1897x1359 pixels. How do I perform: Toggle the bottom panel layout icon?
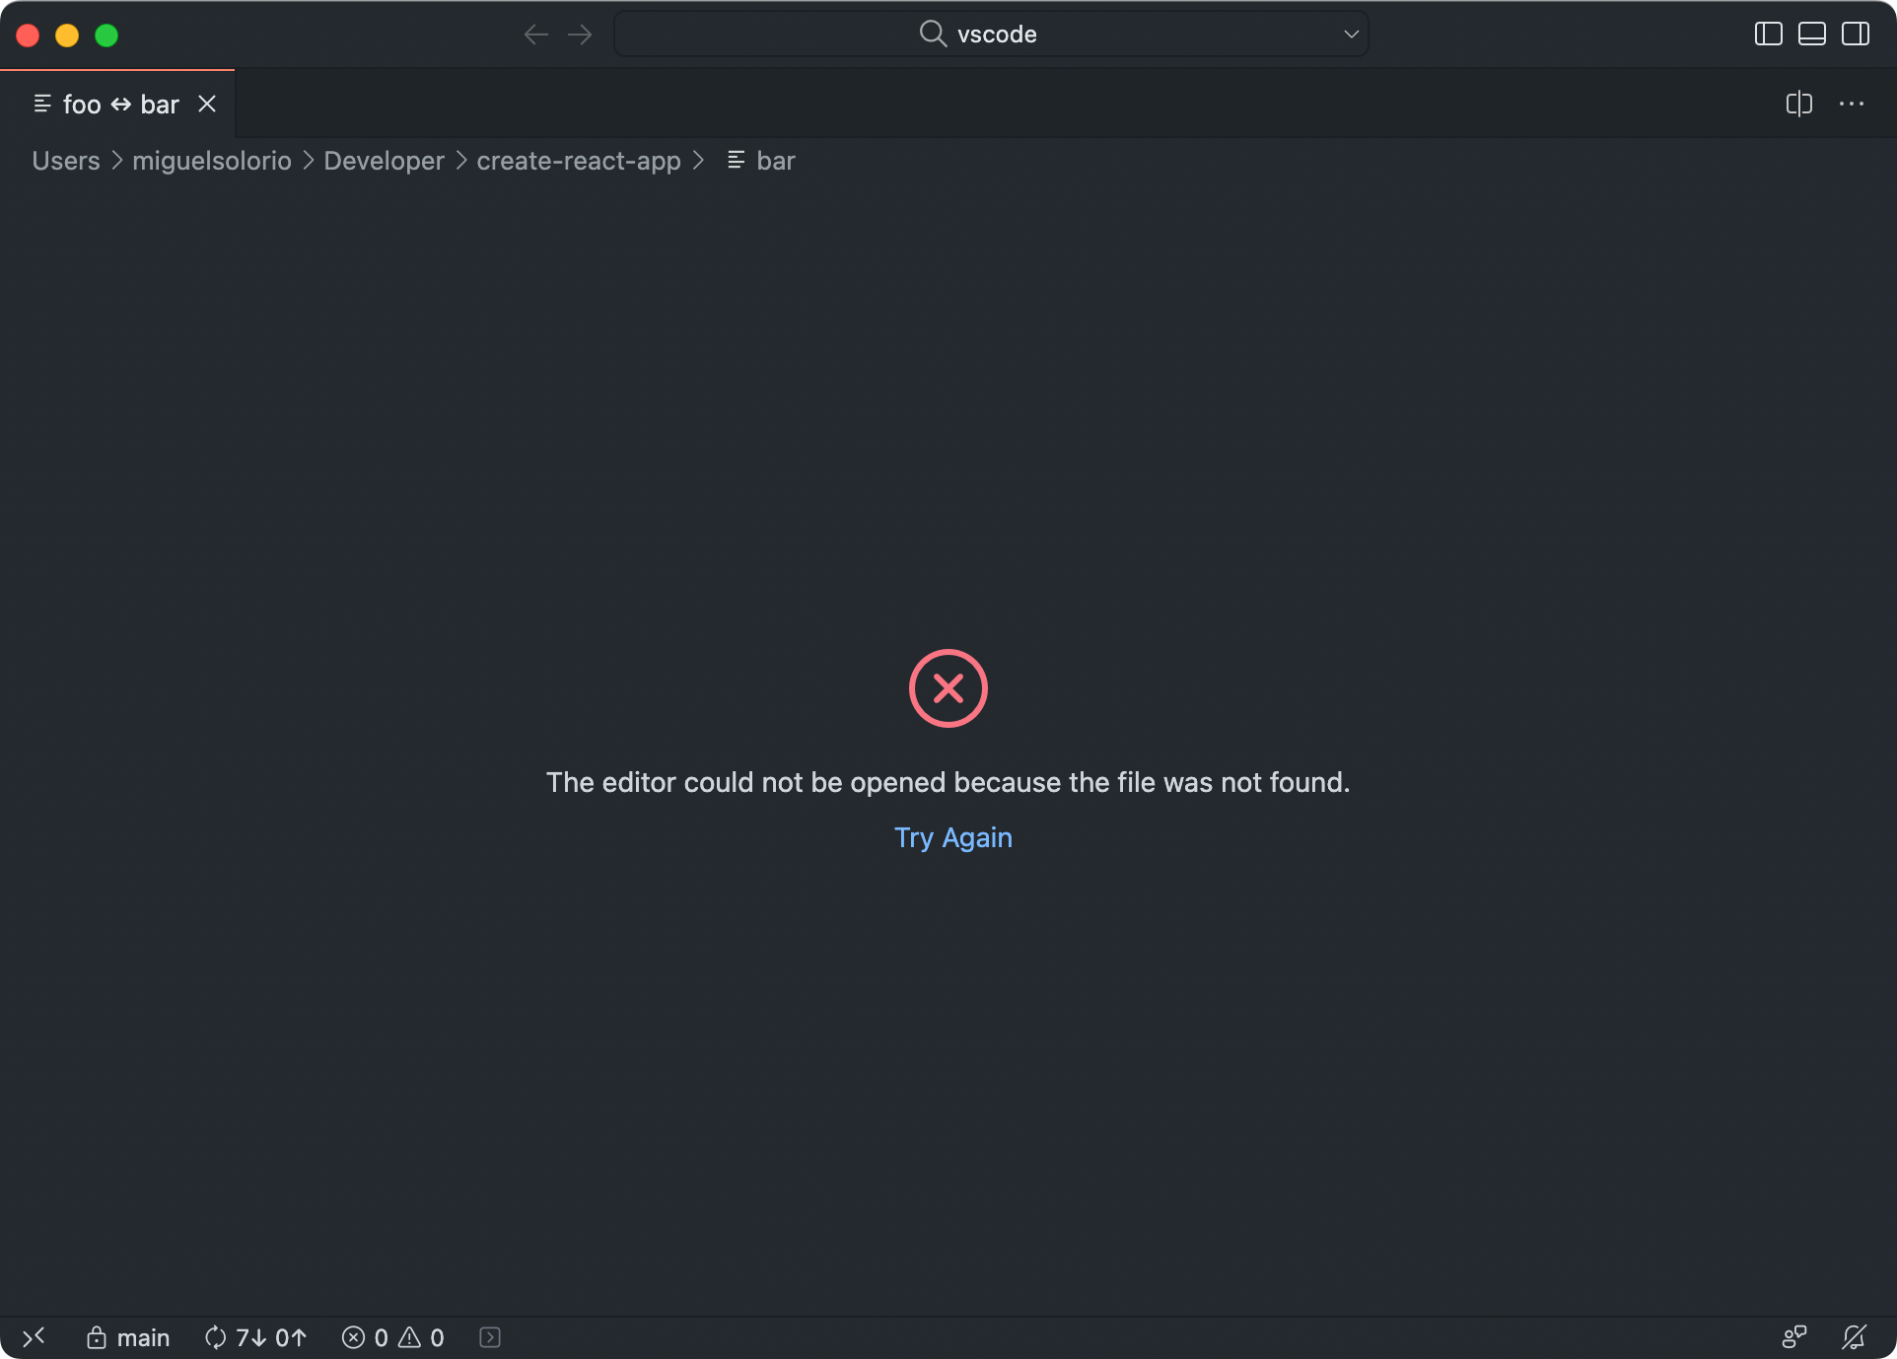pos(1811,35)
